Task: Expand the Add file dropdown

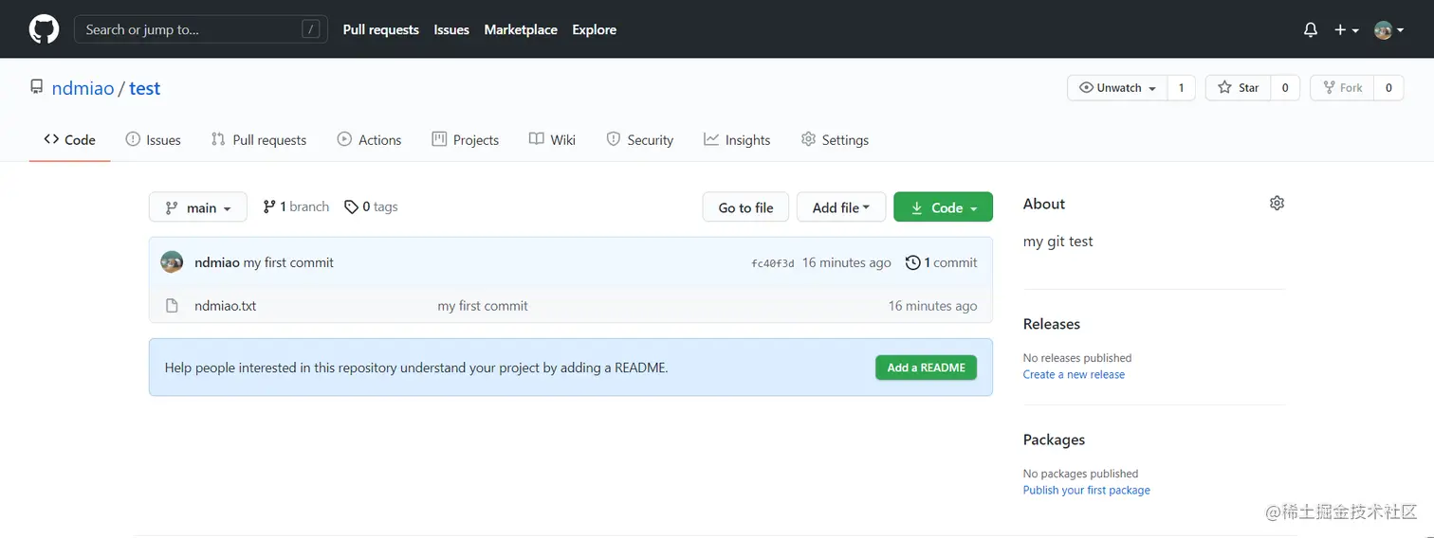Action: [841, 207]
